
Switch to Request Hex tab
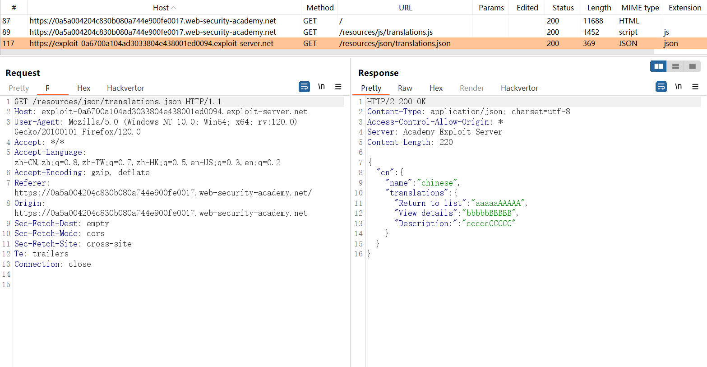pyautogui.click(x=83, y=88)
